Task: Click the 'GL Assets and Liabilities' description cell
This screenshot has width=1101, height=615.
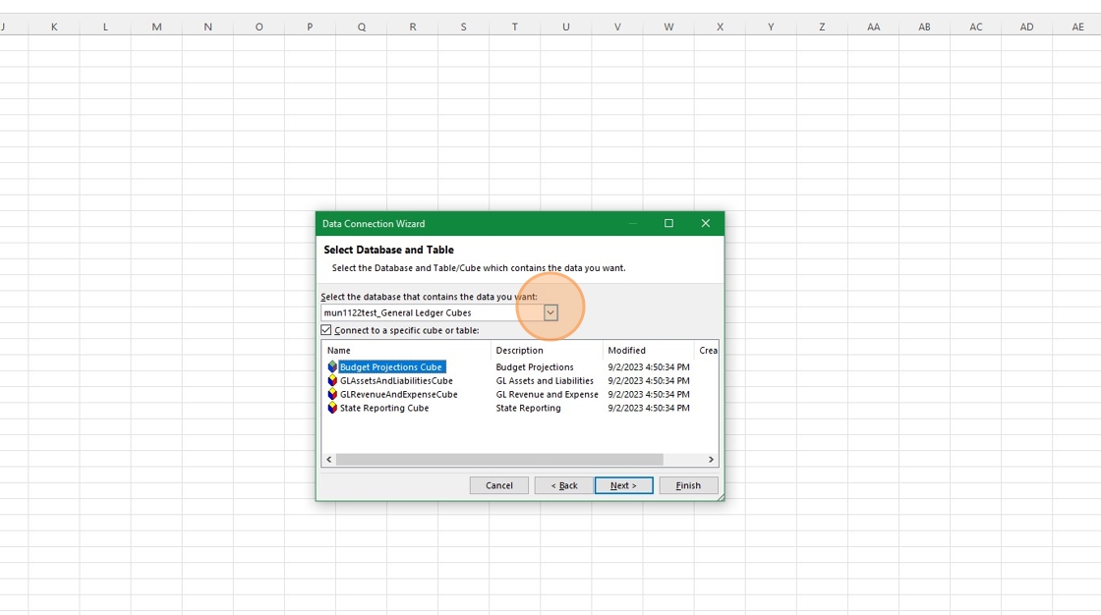Action: coord(545,380)
